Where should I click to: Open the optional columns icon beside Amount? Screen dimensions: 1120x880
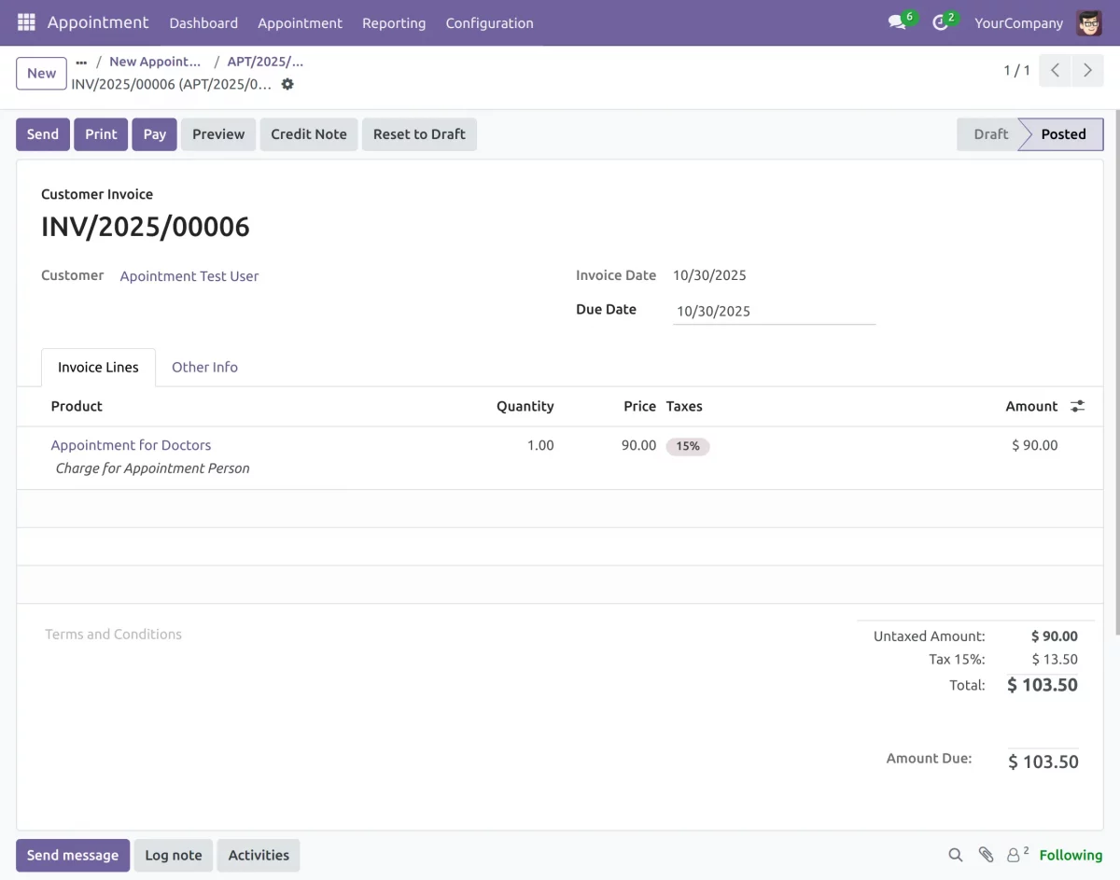tap(1077, 406)
